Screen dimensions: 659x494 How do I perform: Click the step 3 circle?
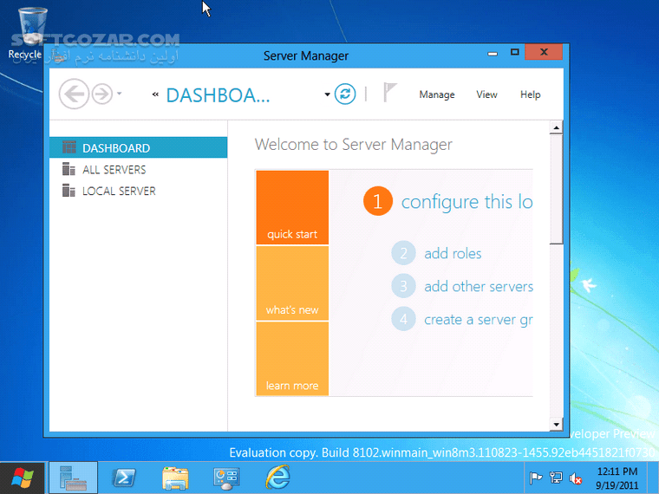click(403, 286)
